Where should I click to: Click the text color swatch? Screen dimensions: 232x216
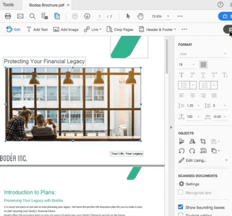(x=203, y=64)
